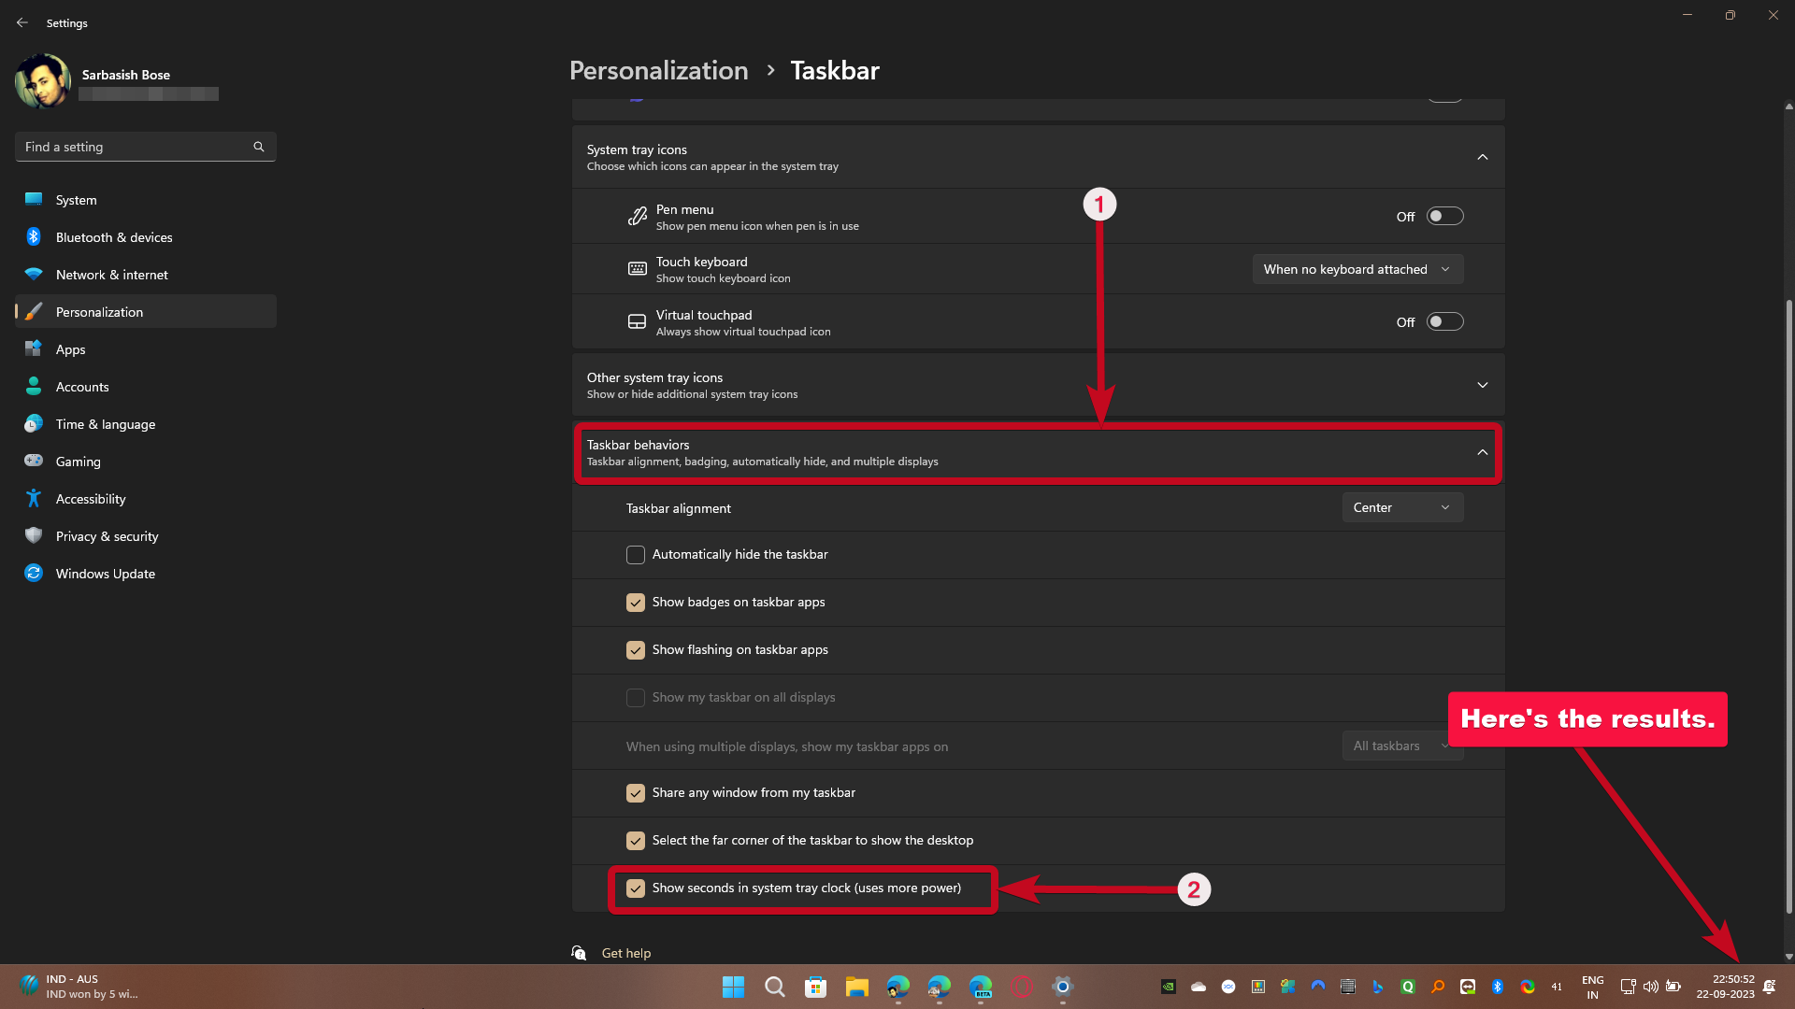The image size is (1795, 1009).
Task: Click Get help link at bottom
Action: [625, 952]
